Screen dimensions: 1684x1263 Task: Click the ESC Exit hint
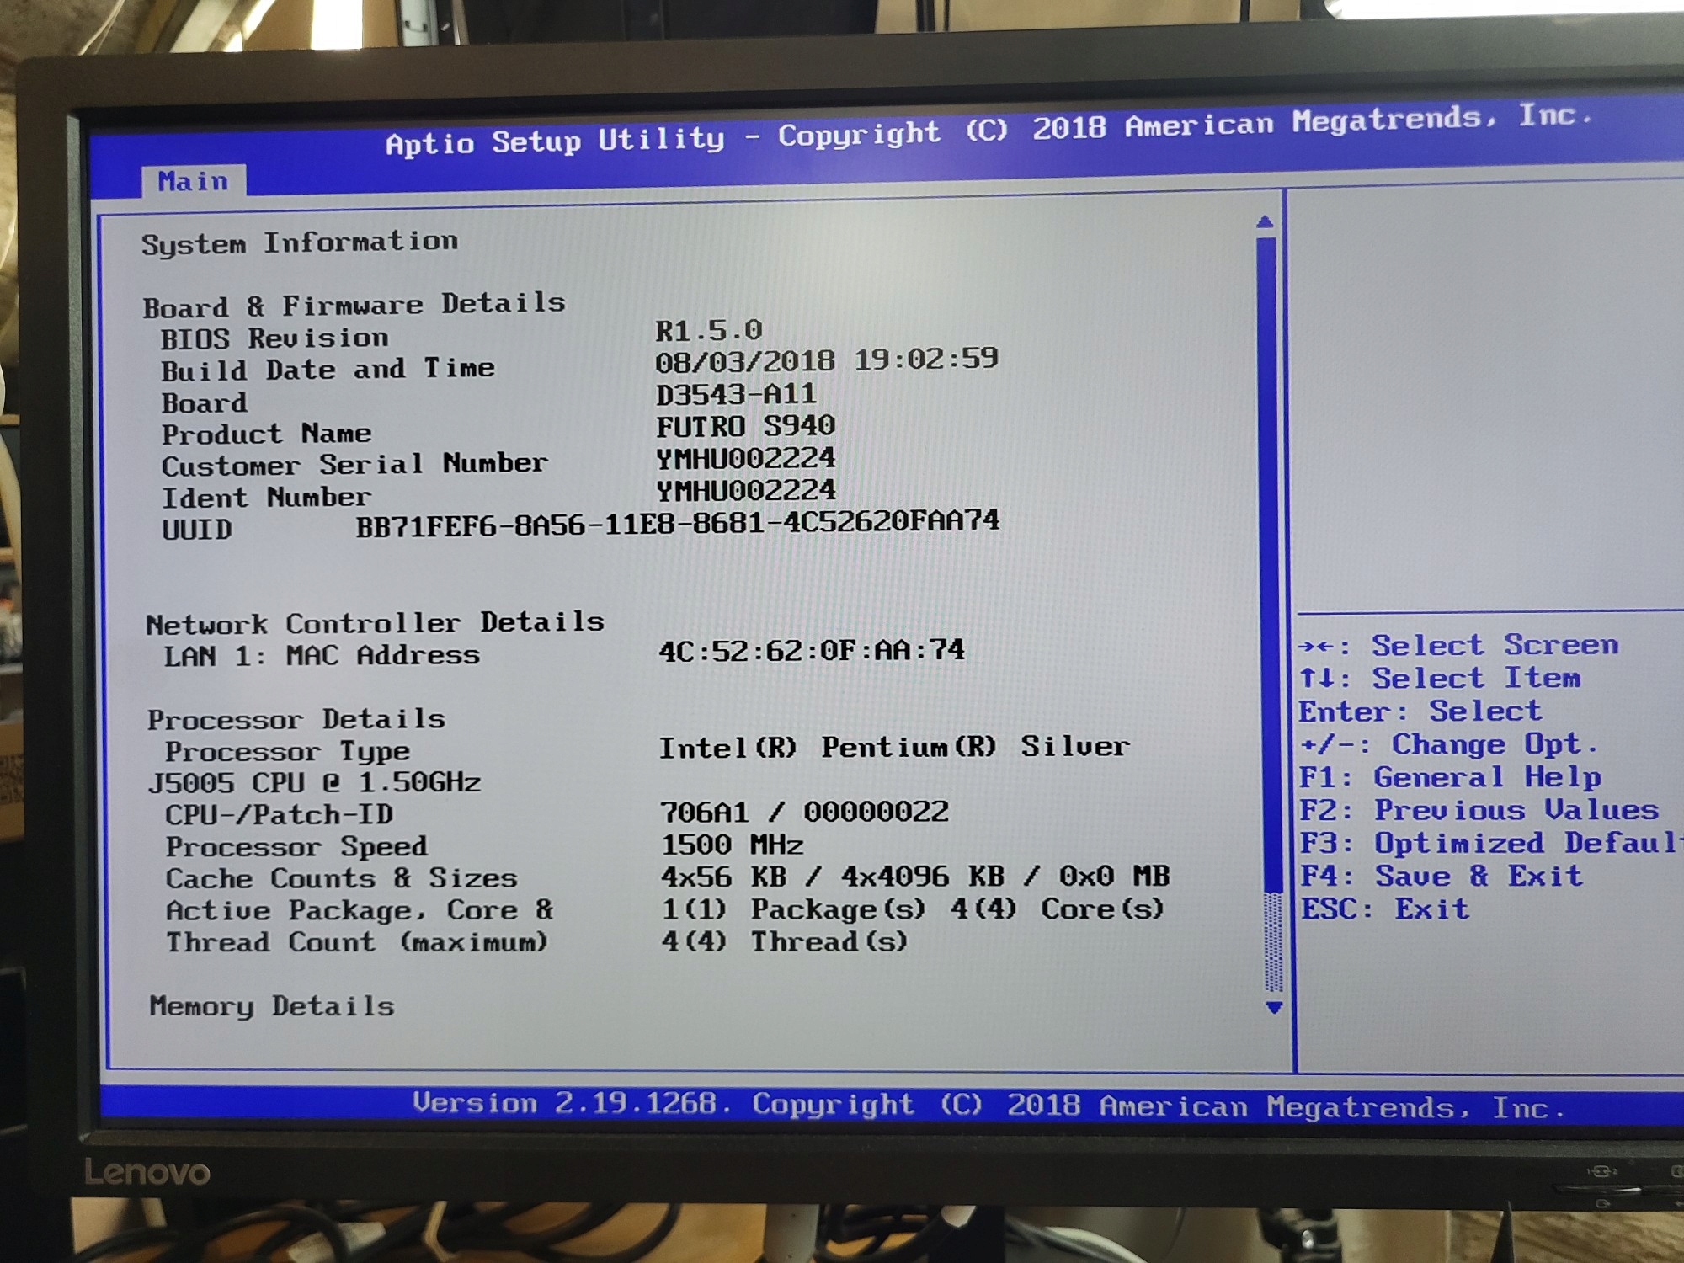pyautogui.click(x=1384, y=909)
